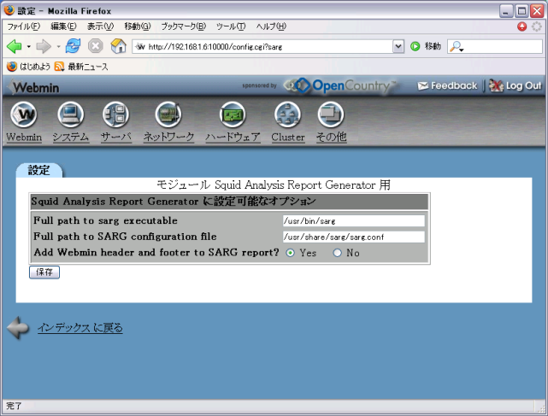Click the Firefox reload page icon
Image resolution: width=548 pixels, height=416 pixels.
point(74,46)
